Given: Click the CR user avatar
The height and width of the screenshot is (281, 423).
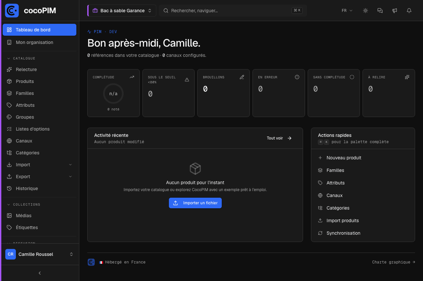Looking at the screenshot, I should click(x=11, y=254).
